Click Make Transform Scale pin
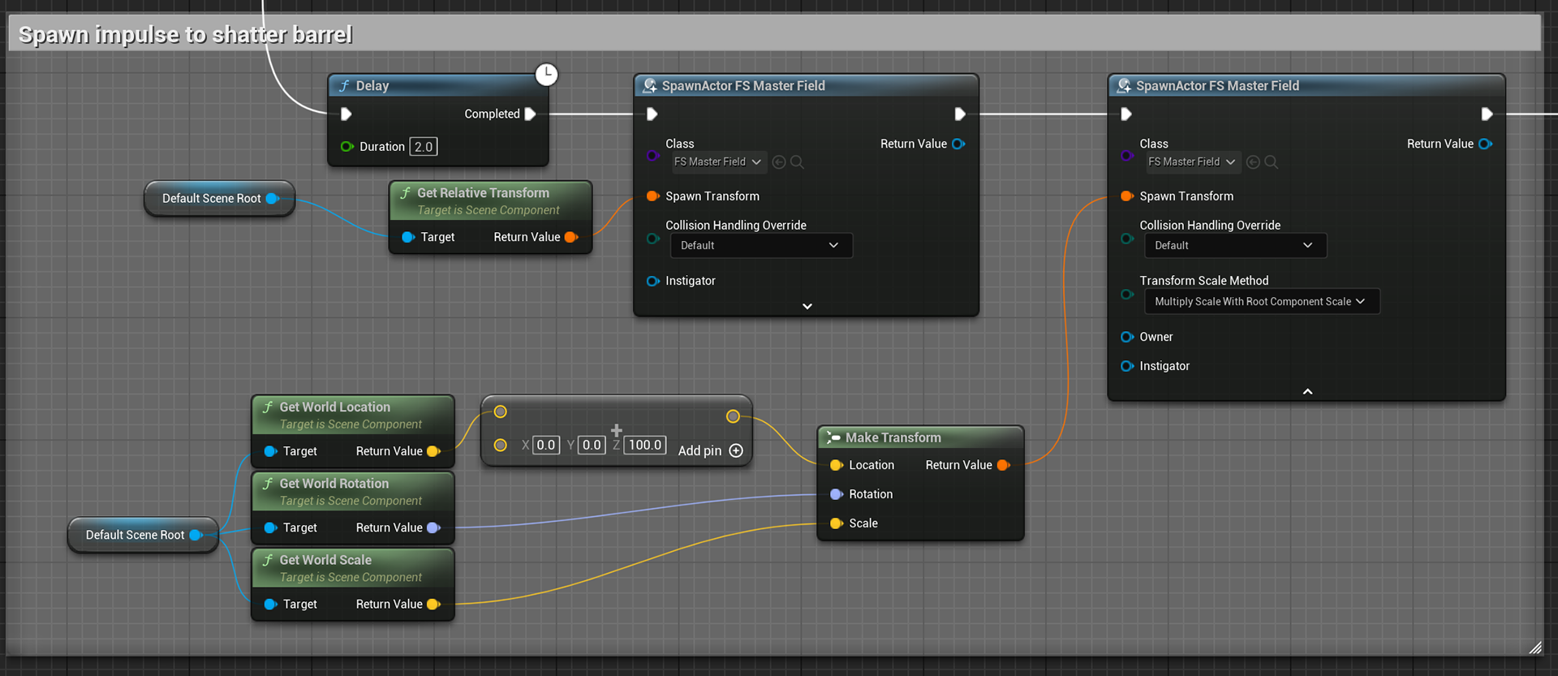This screenshot has width=1558, height=676. tap(836, 524)
